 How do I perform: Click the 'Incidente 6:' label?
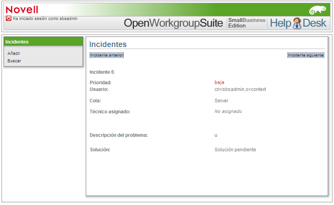102,72
